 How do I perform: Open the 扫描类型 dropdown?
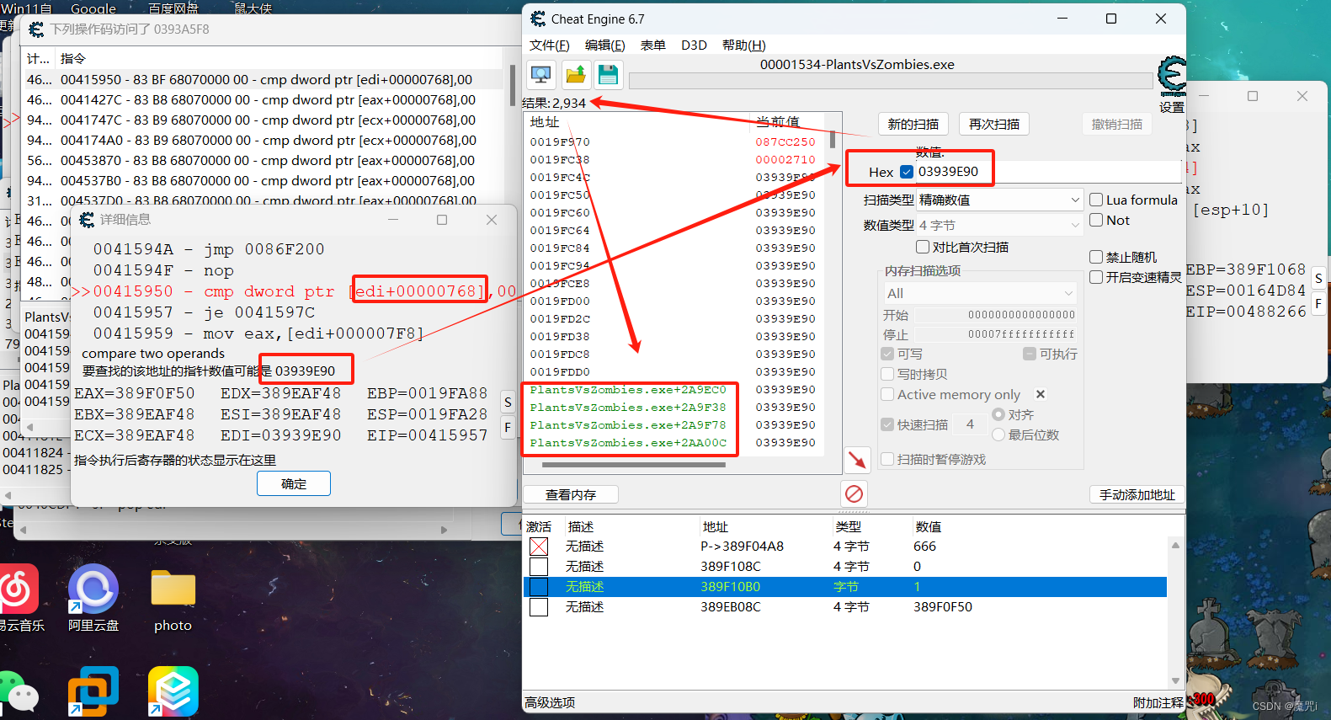click(x=999, y=200)
